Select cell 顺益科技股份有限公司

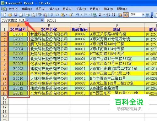click(x=49, y=84)
